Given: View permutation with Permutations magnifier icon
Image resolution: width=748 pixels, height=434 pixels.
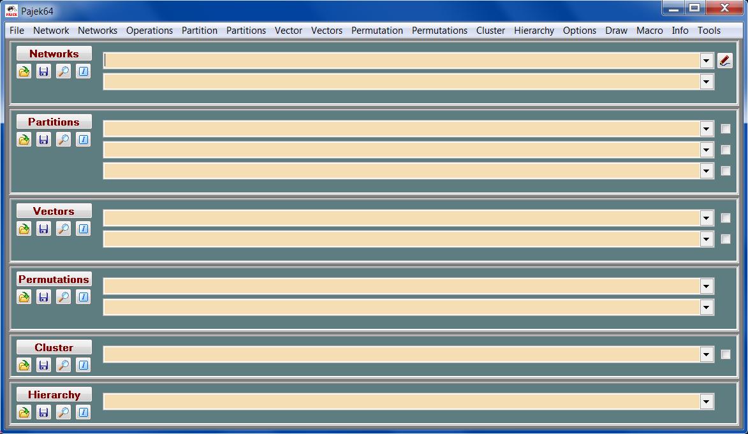Looking at the screenshot, I should (x=63, y=297).
